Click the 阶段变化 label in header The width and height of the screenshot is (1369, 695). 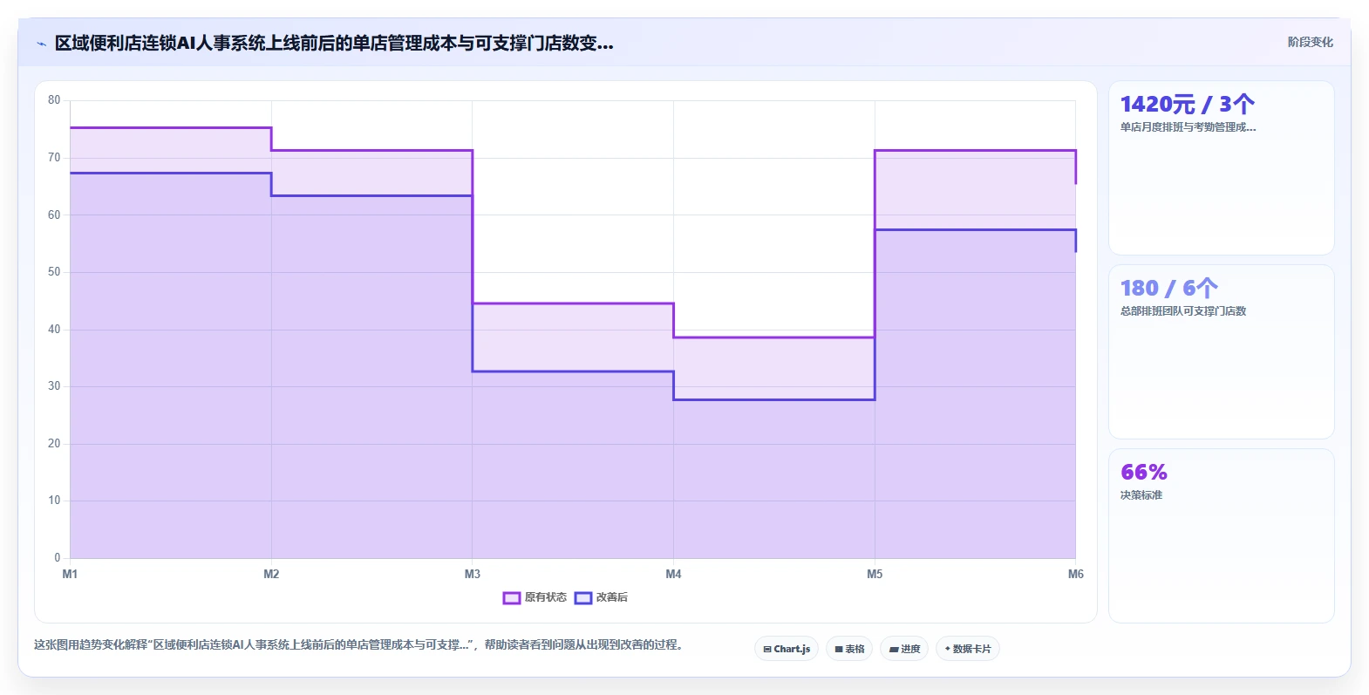coord(1310,42)
